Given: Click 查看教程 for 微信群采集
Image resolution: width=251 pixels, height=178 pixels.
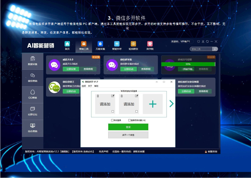Looking at the screenshot, I should (146, 69).
